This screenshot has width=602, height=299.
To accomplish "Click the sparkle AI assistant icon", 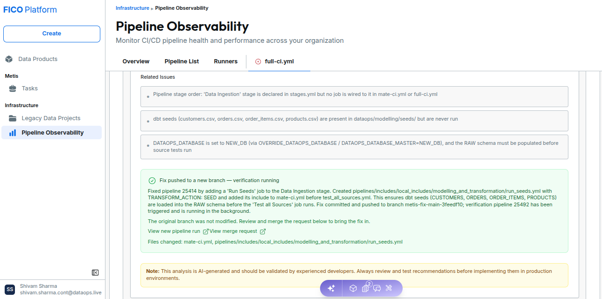I will click(x=331, y=288).
